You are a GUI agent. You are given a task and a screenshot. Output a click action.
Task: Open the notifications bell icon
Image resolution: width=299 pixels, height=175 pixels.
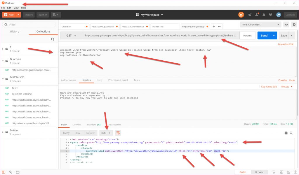(264, 15)
